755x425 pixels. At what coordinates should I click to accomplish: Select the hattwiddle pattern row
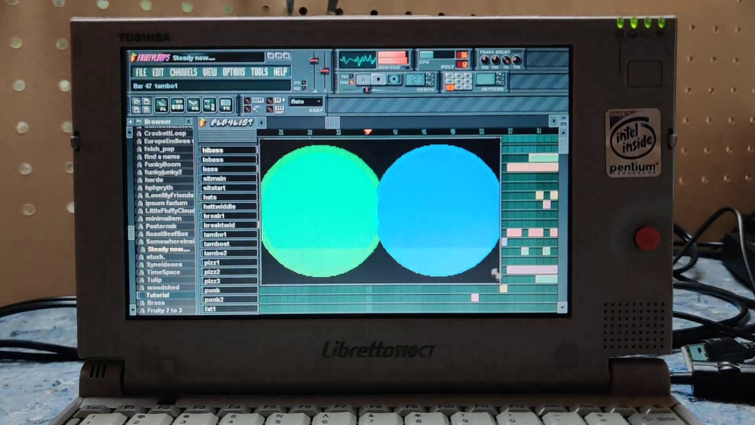[x=228, y=207]
